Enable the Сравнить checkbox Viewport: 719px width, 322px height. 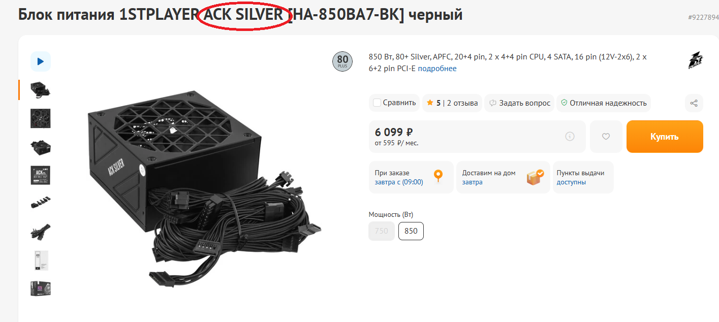pos(377,103)
